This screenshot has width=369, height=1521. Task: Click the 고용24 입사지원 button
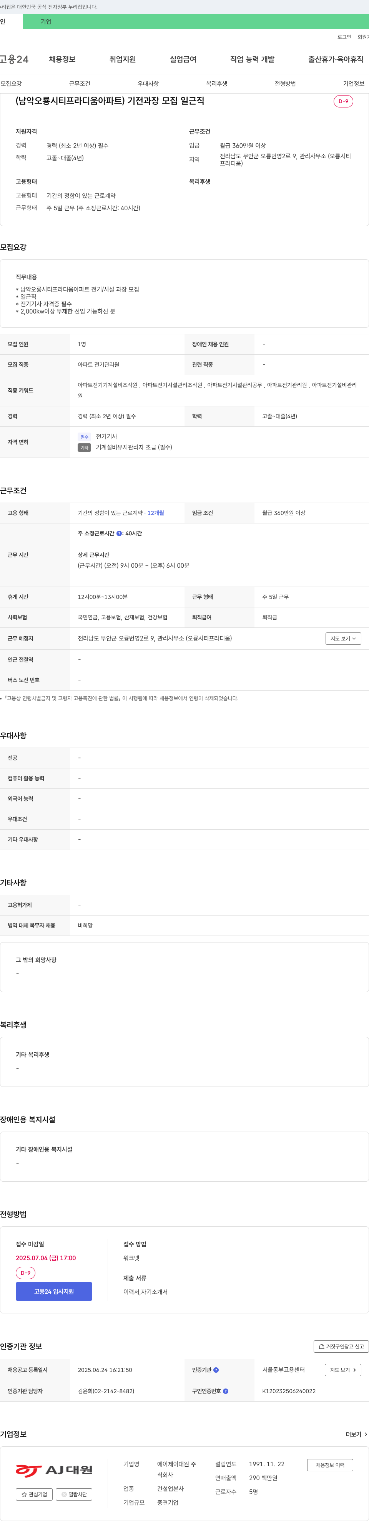click(54, 1291)
